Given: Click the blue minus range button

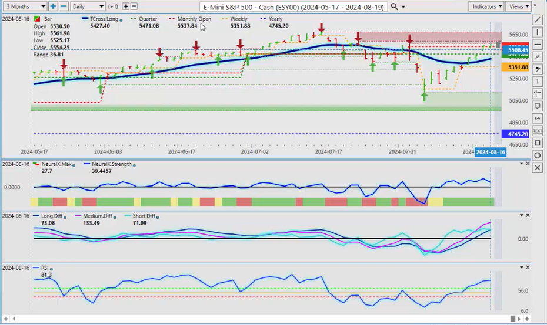Looking at the screenshot, I should click(64, 6).
